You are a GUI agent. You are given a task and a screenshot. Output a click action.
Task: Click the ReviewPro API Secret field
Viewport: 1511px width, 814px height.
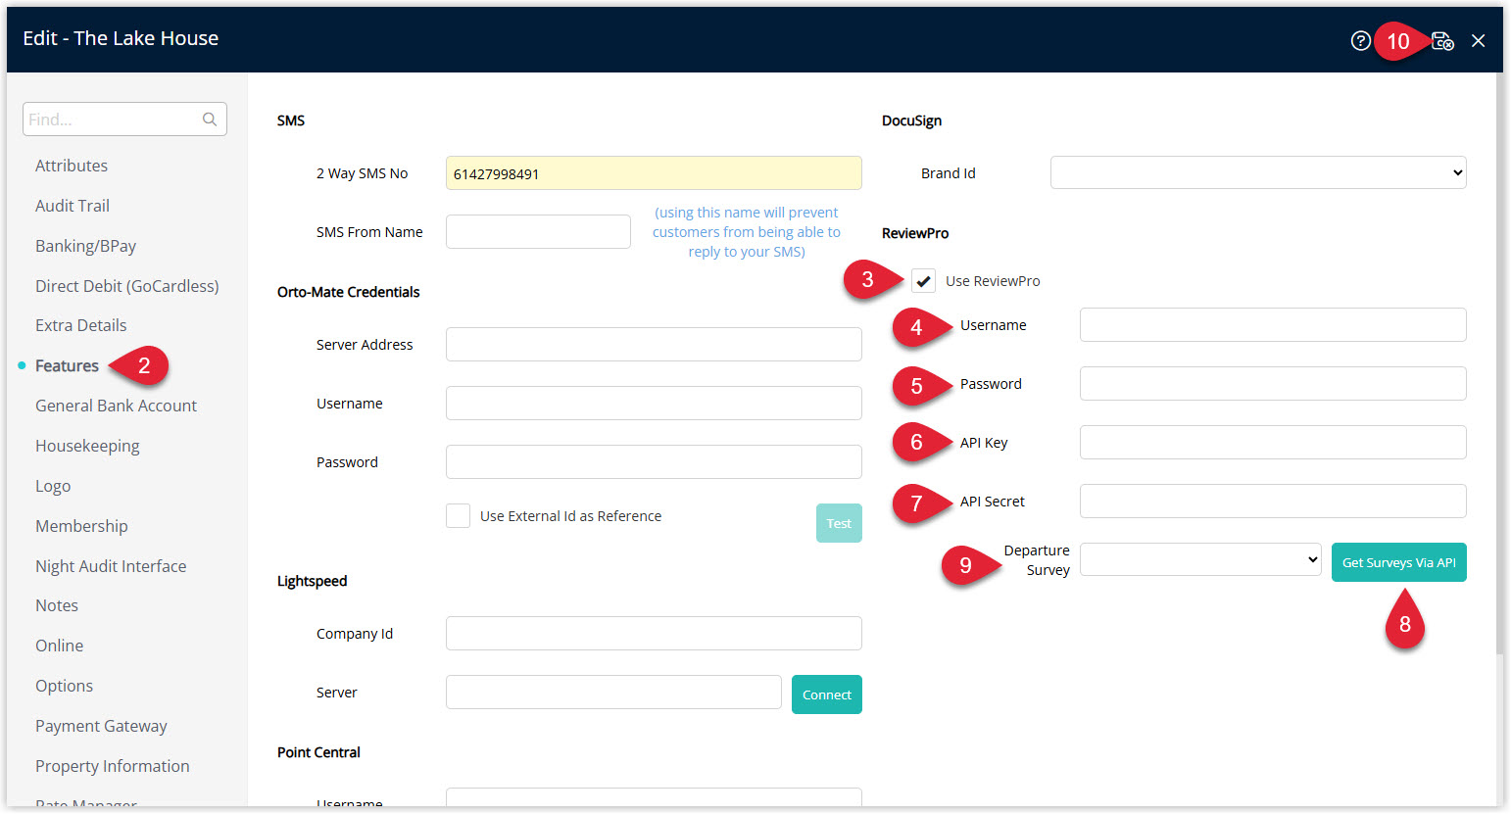(1273, 502)
